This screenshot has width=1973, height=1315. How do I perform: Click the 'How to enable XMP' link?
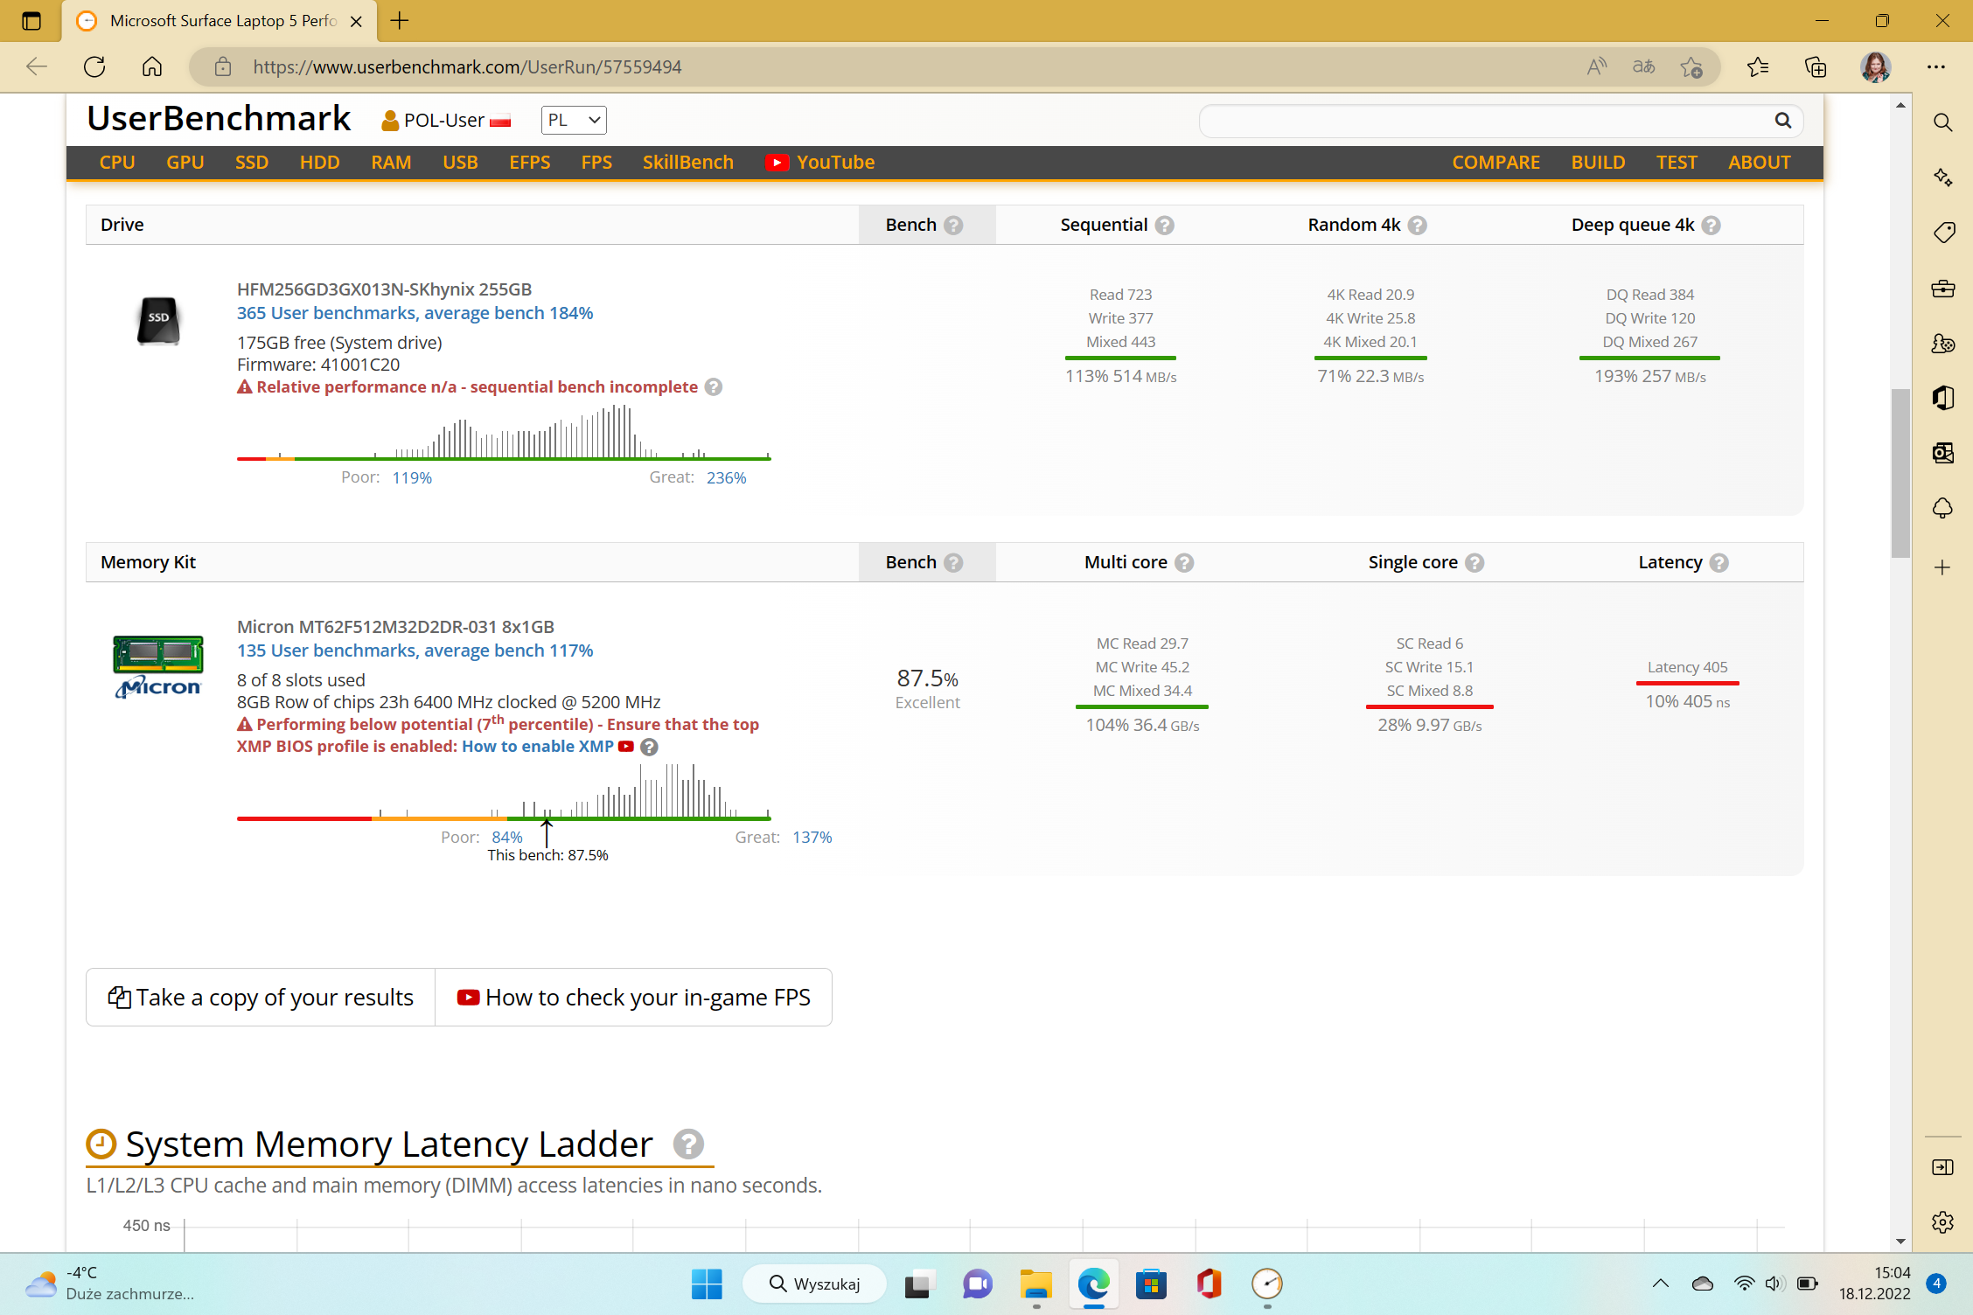coord(538,747)
